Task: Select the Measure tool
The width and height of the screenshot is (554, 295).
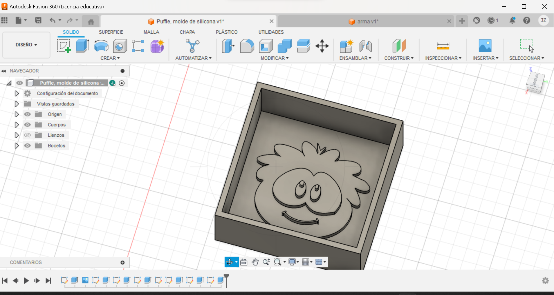Action: click(443, 46)
